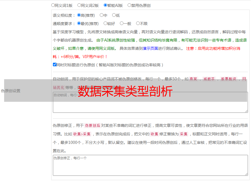Toggle 同时对标题进行伪原创 checkbox
Screen dimensions: 251x181
coord(55,65)
